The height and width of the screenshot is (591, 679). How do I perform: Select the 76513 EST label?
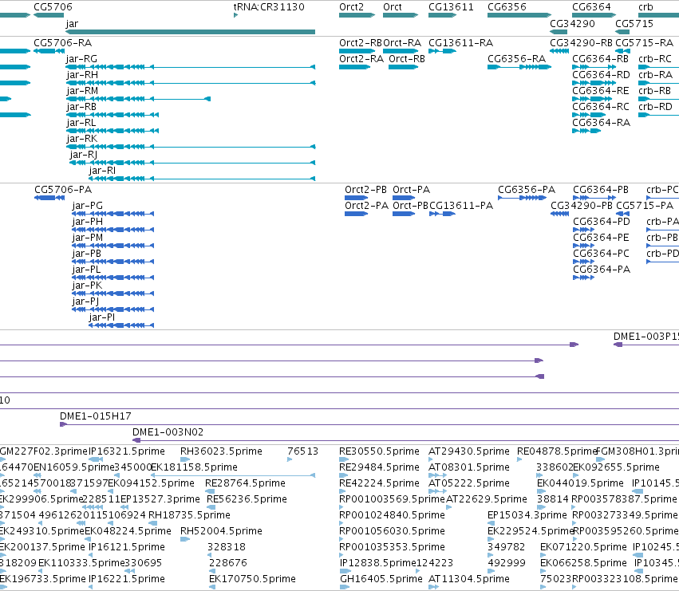click(302, 451)
